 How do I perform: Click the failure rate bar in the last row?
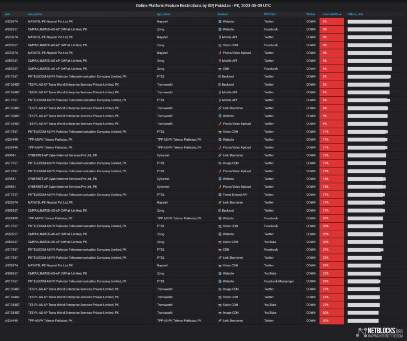tap(363, 321)
